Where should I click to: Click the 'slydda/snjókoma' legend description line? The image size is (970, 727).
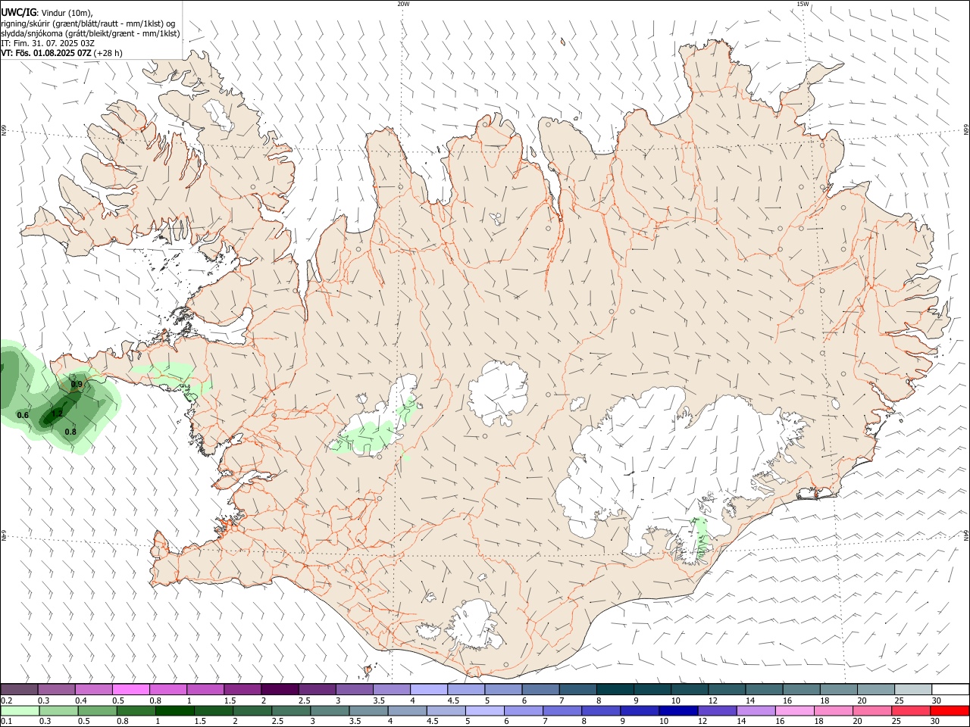tap(90, 33)
